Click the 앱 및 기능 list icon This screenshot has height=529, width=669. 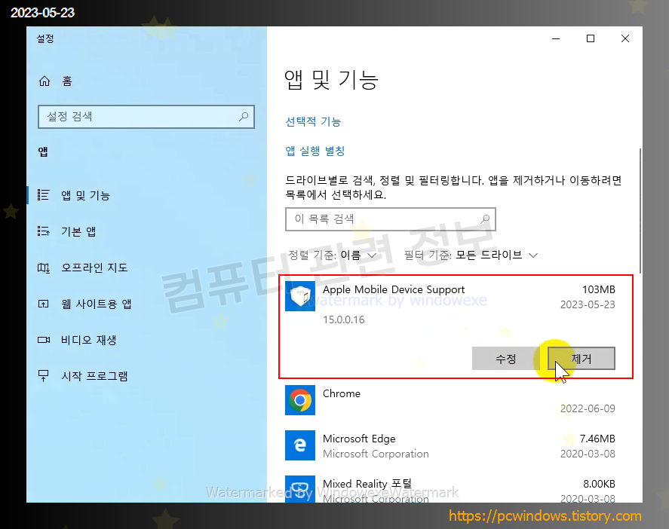(x=44, y=195)
